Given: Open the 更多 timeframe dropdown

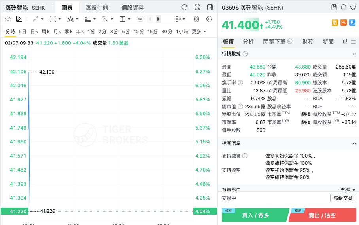Looking at the screenshot, I should coord(199,31).
